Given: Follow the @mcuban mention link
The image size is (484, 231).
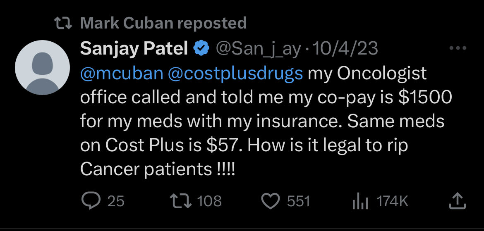Looking at the screenshot, I should point(121,73).
